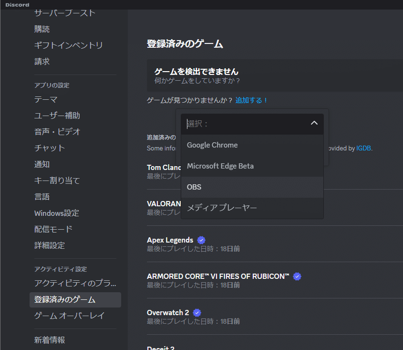Choose Microsoft Edge Beta from the dropdown list
This screenshot has width=403, height=350.
tap(252, 166)
